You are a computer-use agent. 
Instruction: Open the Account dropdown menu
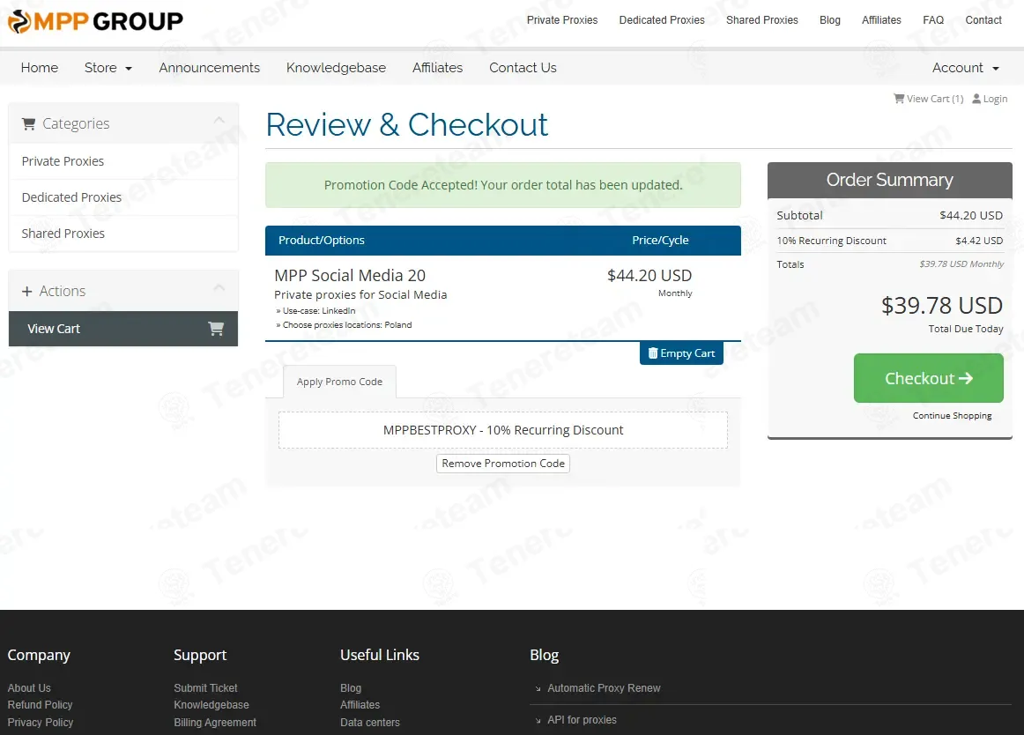965,68
